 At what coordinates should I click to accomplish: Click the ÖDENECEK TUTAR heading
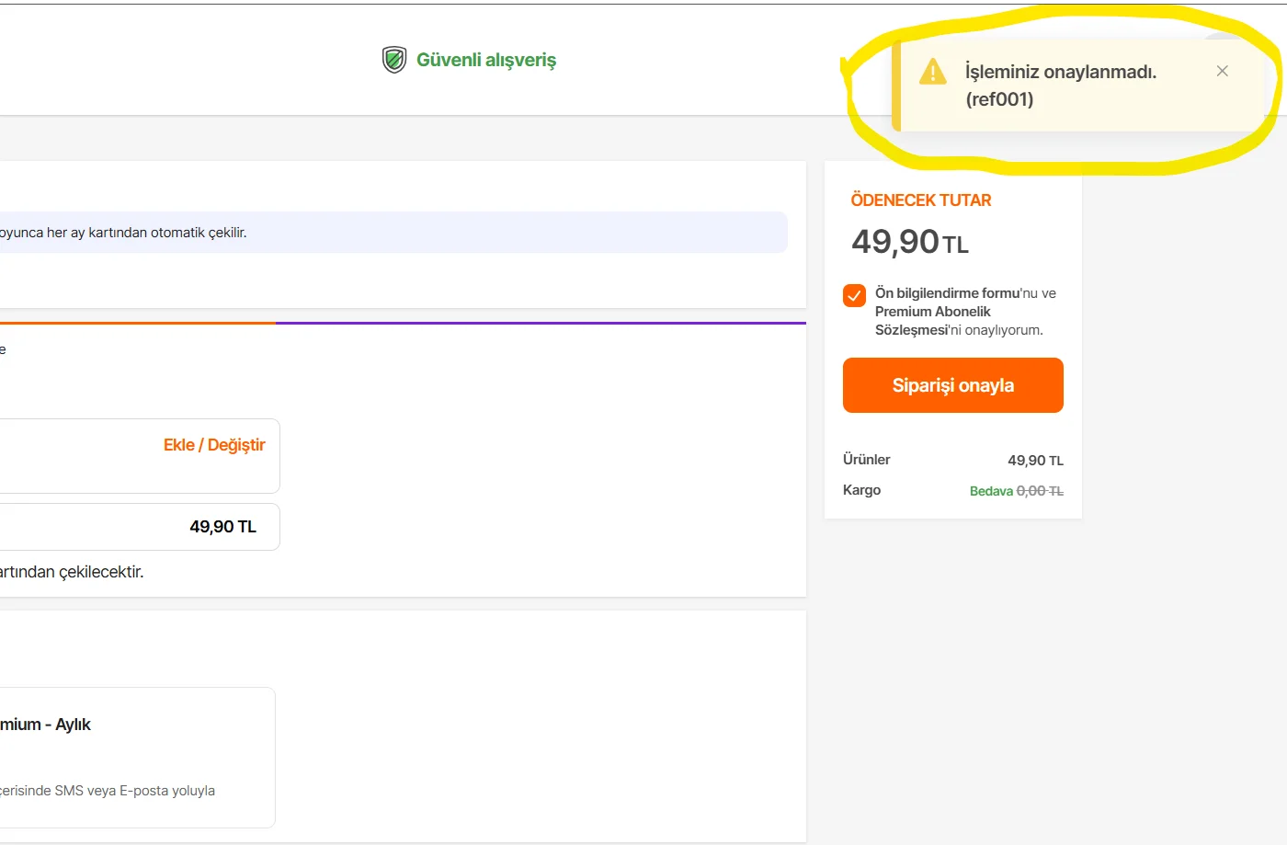tap(920, 200)
